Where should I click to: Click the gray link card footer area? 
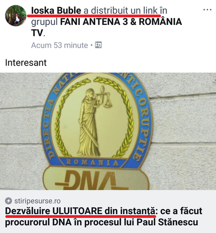108,211
